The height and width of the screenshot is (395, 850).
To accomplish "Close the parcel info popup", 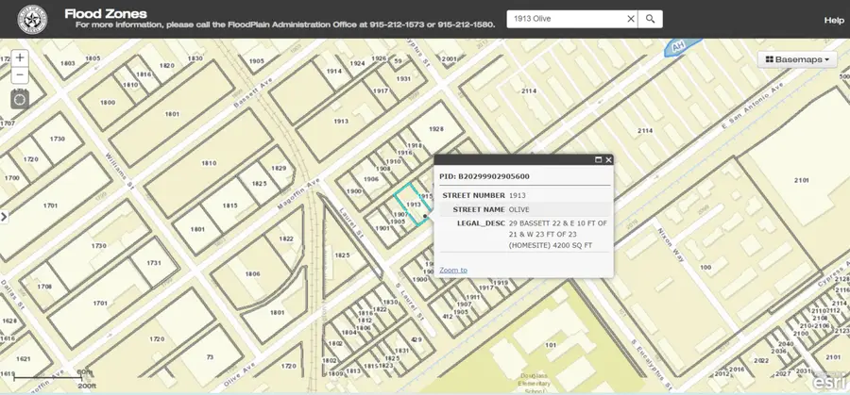I will click(x=608, y=160).
